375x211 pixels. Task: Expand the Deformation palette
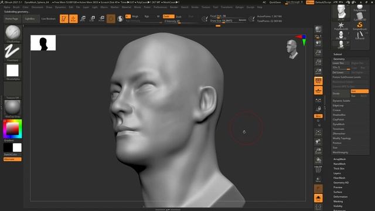click(340, 197)
